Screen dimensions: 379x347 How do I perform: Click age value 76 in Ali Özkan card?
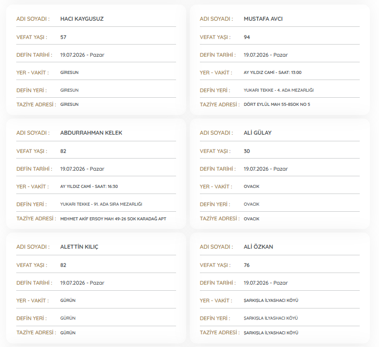[x=247, y=265]
